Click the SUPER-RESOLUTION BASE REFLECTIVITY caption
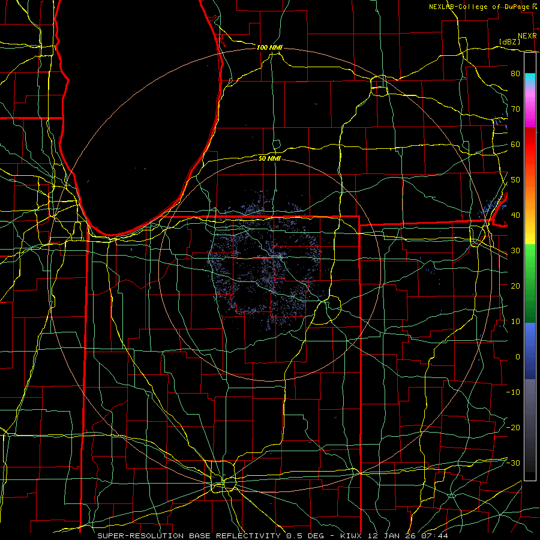540x540 pixels. 189,536
